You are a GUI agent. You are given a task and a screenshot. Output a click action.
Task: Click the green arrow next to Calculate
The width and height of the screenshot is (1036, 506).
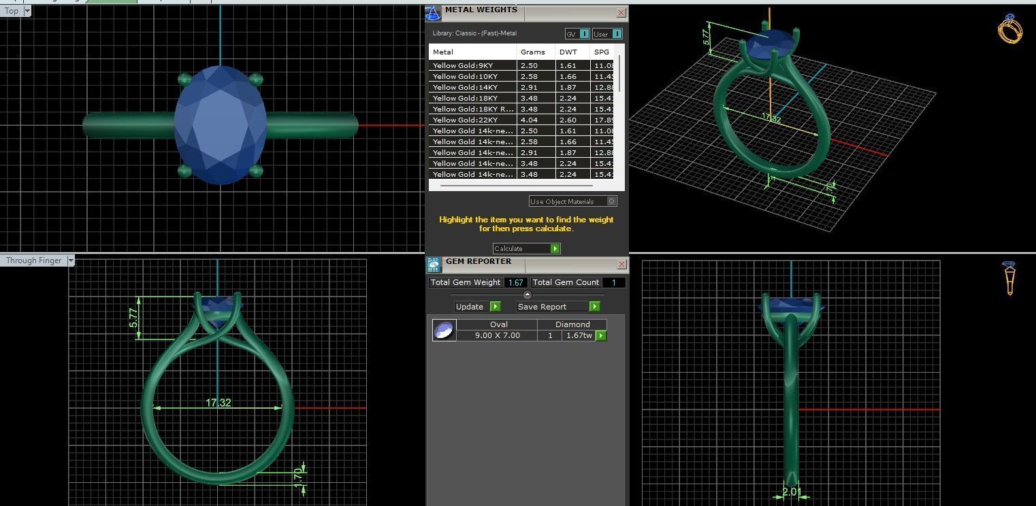tap(555, 249)
